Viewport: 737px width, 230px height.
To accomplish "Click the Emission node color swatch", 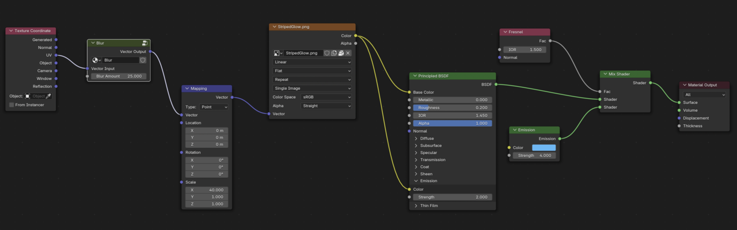I will tap(544, 148).
